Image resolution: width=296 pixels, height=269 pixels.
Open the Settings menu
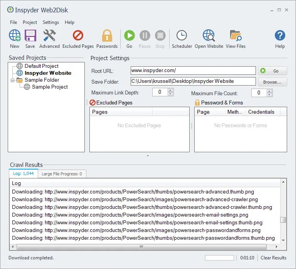point(51,22)
